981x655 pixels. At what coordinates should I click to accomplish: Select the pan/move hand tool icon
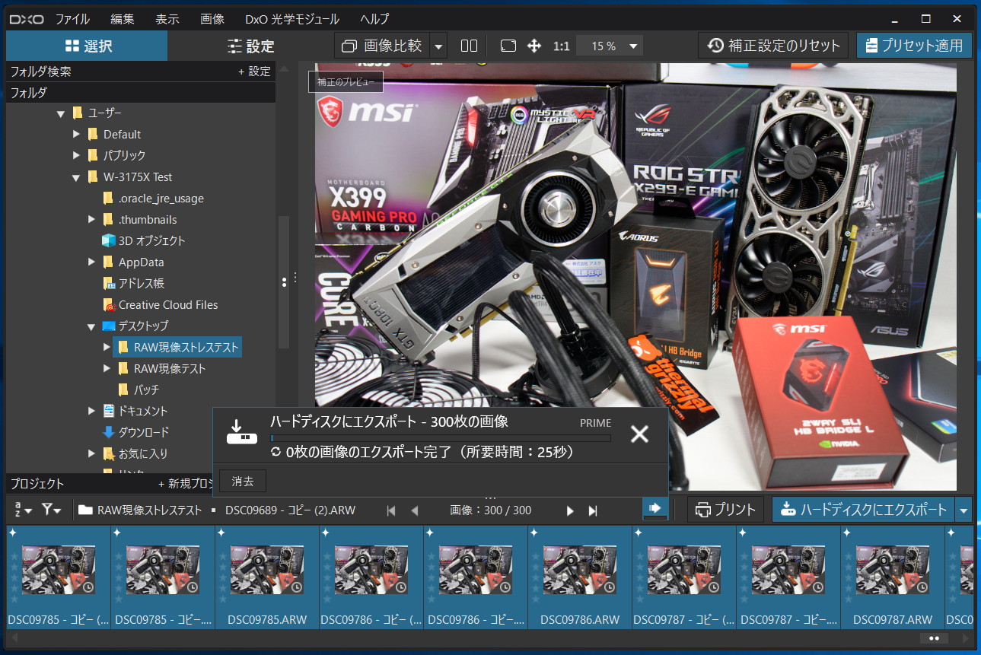534,46
